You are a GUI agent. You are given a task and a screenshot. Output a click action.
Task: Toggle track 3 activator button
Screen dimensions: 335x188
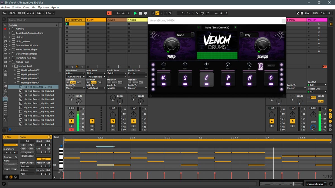pyautogui.click(x=113, y=121)
